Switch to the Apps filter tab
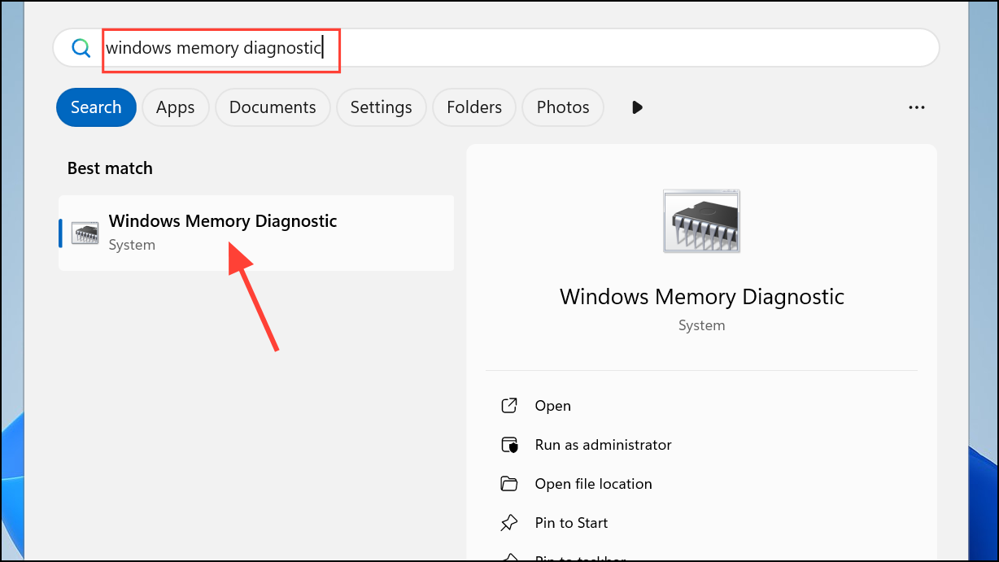 (x=176, y=107)
